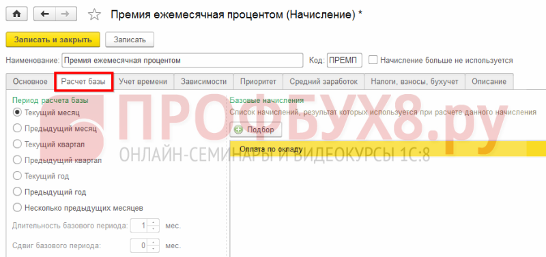Open the 'Средний заработок' tab

324,82
